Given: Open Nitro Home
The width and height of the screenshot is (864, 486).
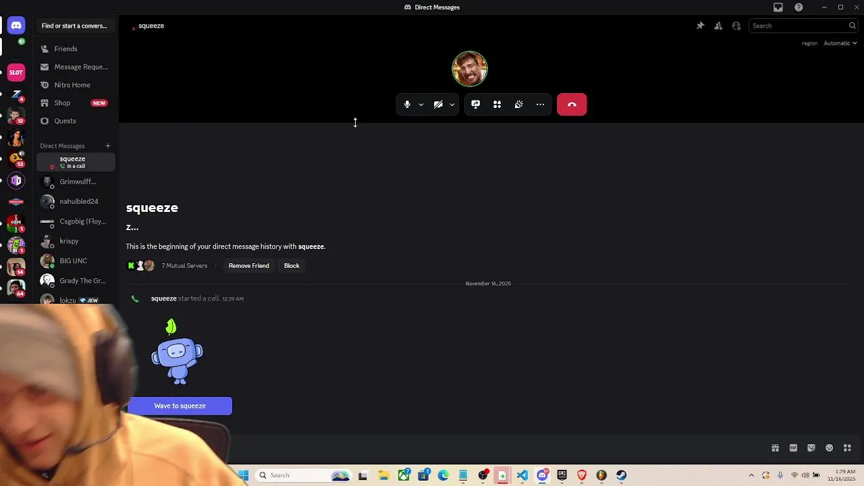Looking at the screenshot, I should pyautogui.click(x=76, y=85).
